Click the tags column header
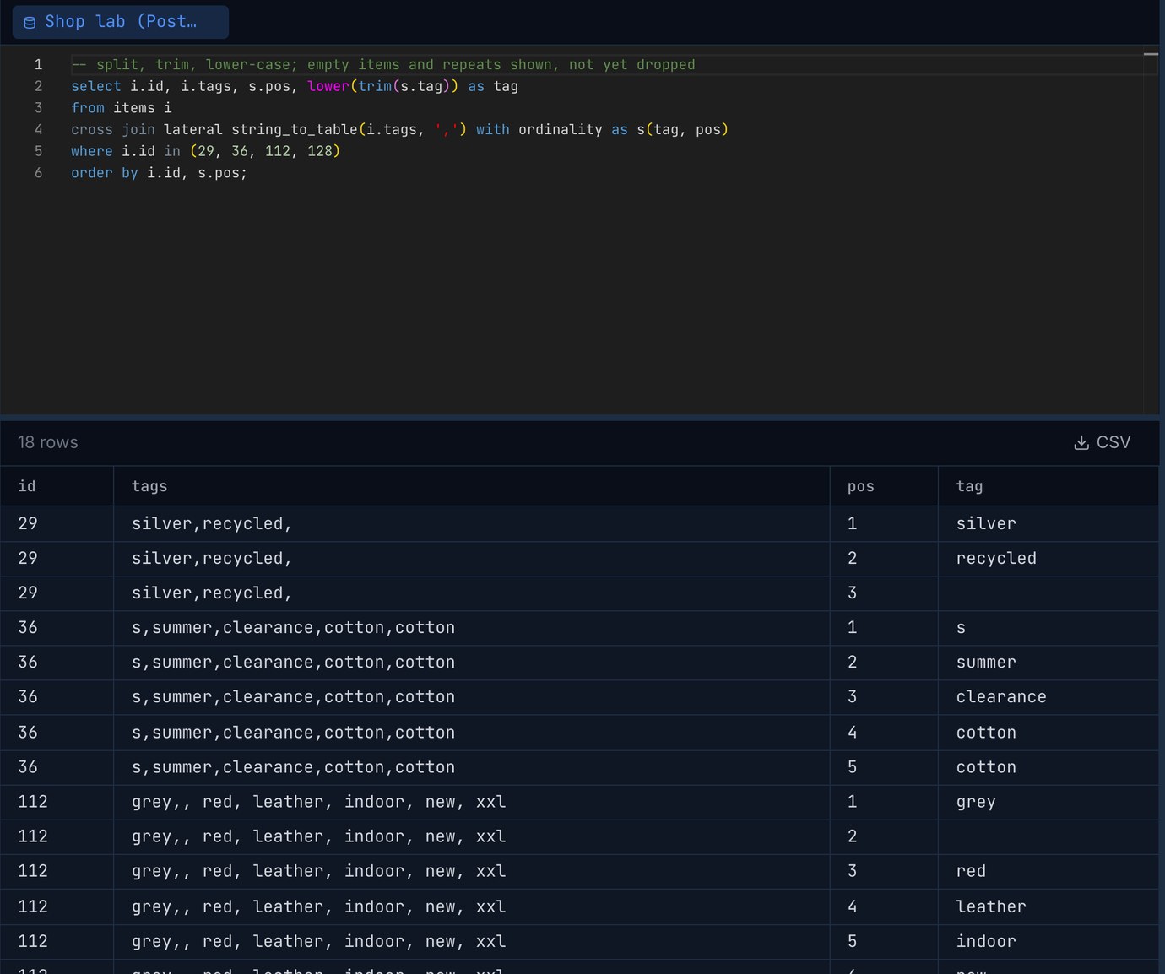This screenshot has width=1165, height=974. pyautogui.click(x=472, y=486)
